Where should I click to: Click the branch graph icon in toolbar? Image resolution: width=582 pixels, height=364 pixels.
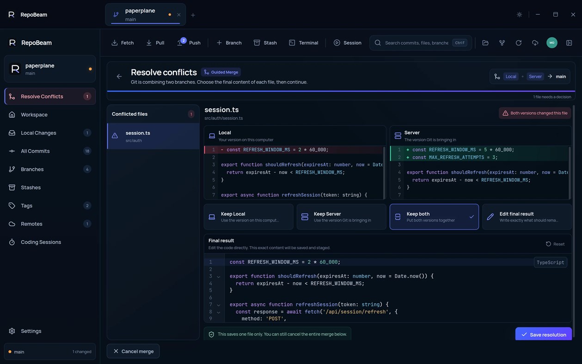502,43
